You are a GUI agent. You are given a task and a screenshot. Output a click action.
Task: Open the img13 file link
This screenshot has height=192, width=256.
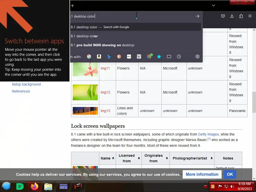click(x=105, y=111)
